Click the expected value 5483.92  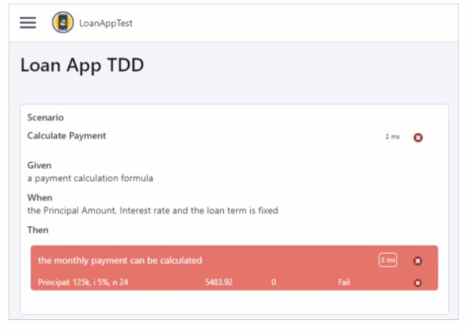click(x=219, y=282)
